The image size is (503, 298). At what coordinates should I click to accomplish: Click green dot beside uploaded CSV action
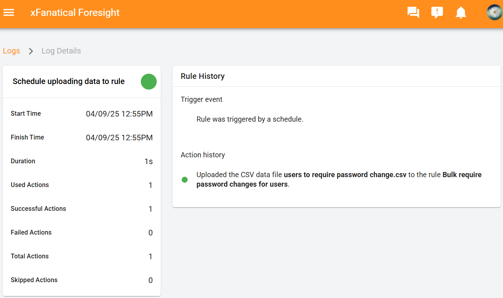184,180
